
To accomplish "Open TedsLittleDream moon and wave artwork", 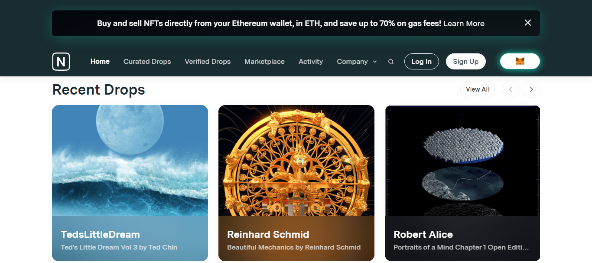I will (x=130, y=161).
